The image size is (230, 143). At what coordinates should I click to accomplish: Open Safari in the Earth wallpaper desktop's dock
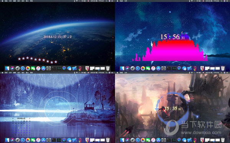pos(23,68)
